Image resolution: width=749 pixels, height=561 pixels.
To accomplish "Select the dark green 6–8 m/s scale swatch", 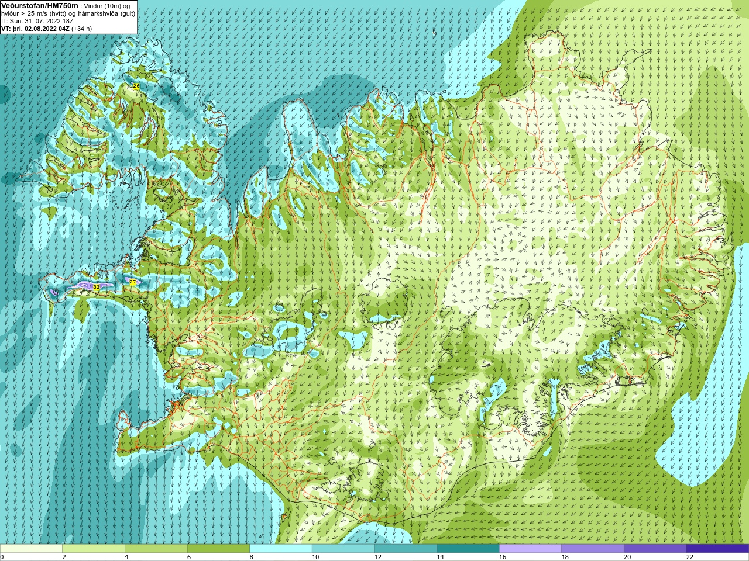I will pyautogui.click(x=218, y=549).
